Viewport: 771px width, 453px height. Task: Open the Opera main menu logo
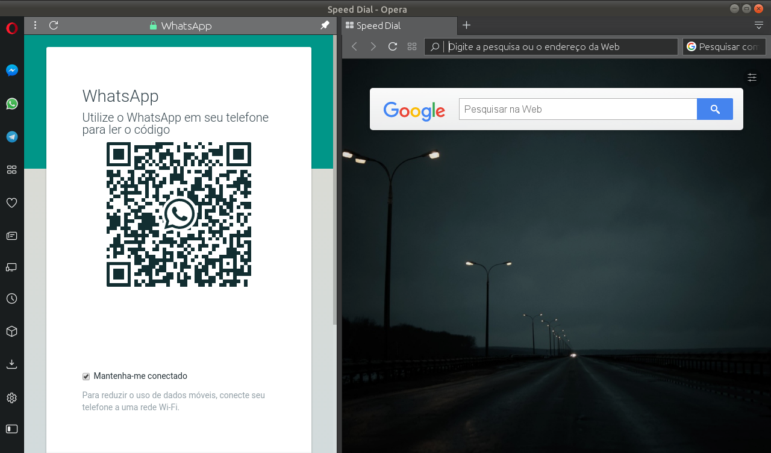point(11,28)
